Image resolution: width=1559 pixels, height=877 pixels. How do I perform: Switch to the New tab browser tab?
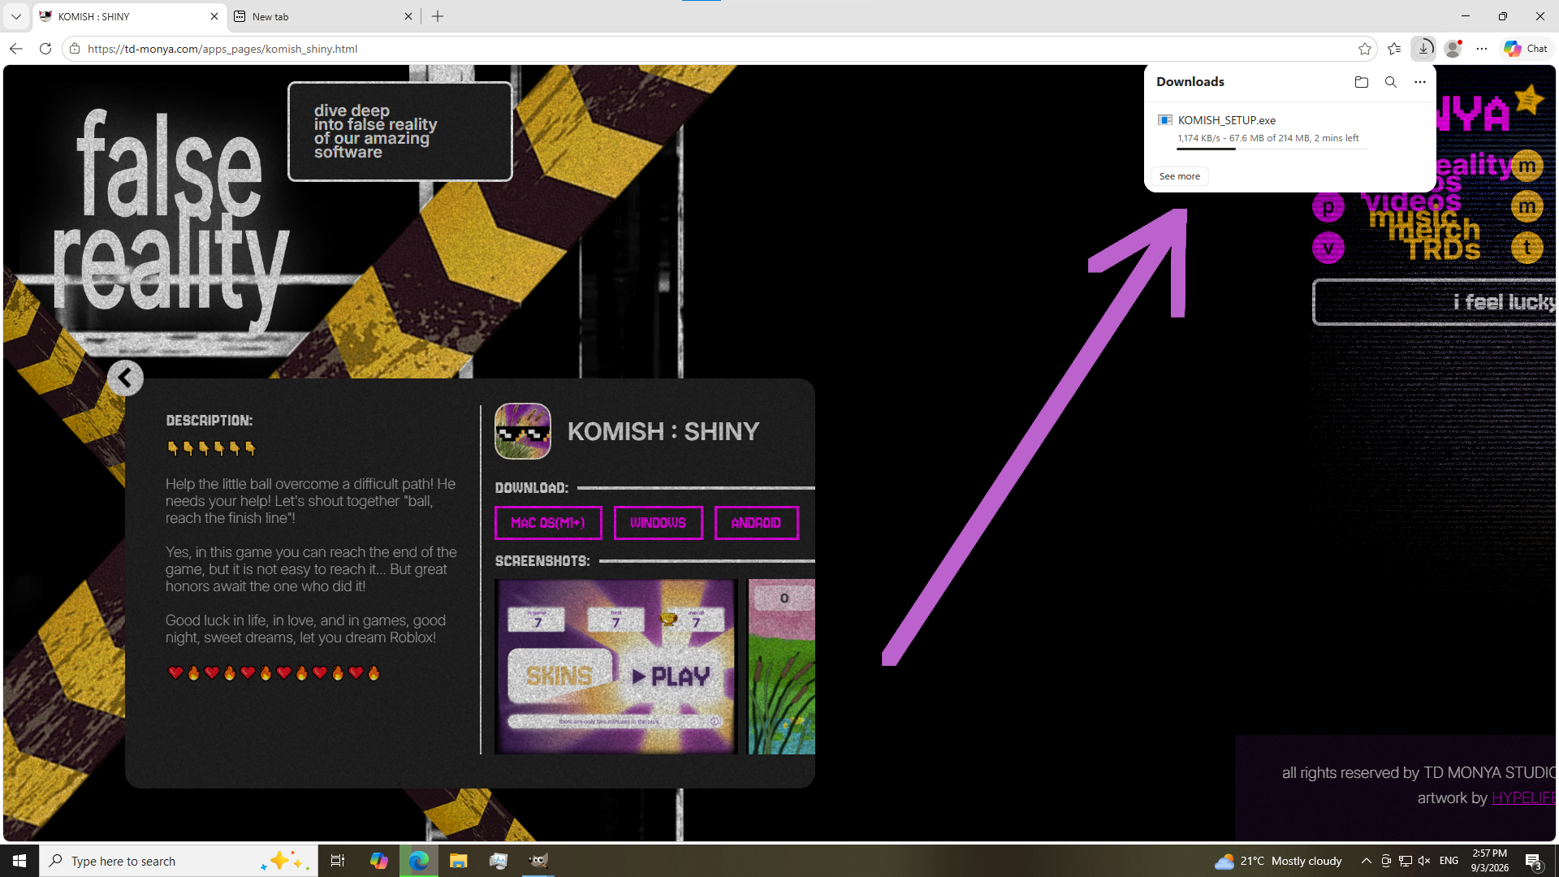[324, 16]
